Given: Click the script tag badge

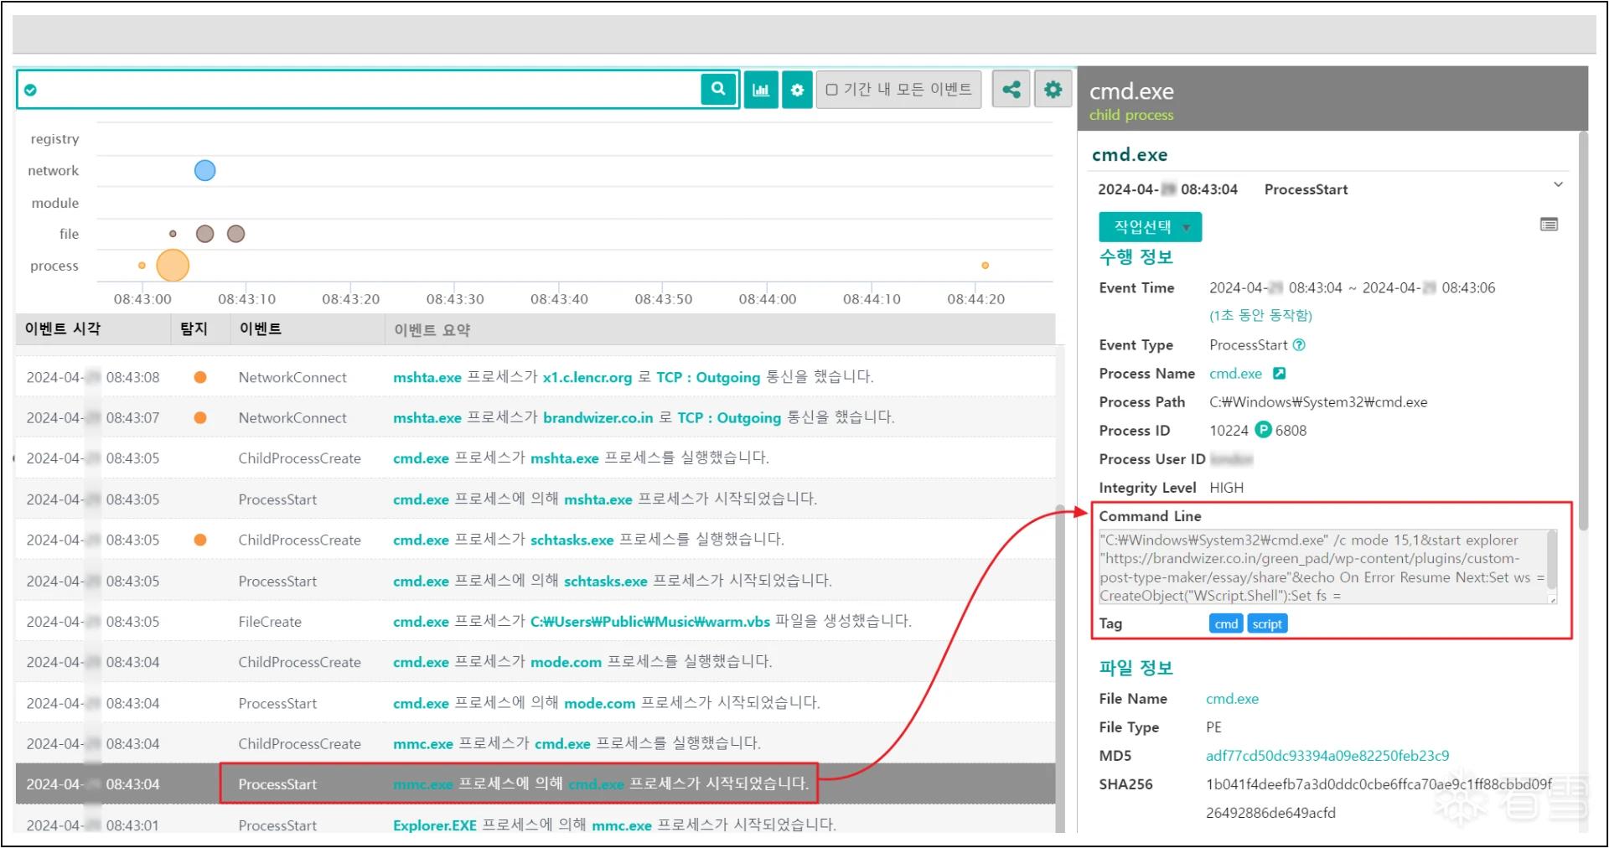Looking at the screenshot, I should click(1267, 623).
